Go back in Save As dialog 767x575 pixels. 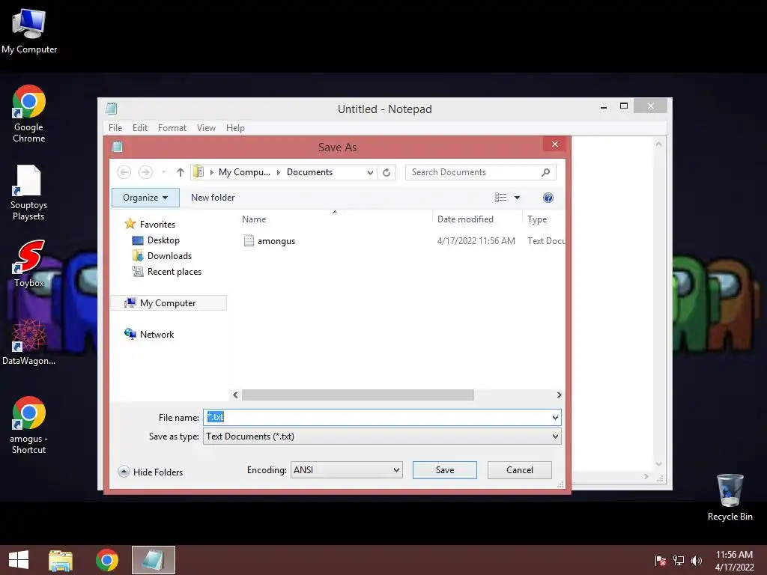[x=124, y=172]
